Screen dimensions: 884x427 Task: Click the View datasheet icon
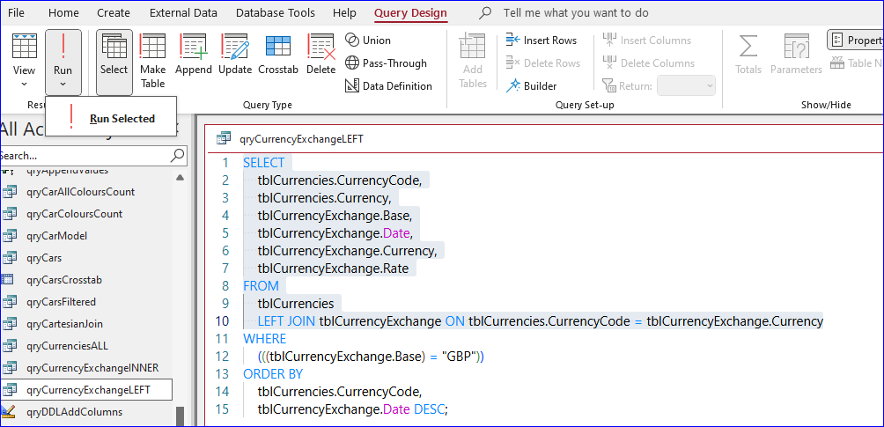coord(25,47)
